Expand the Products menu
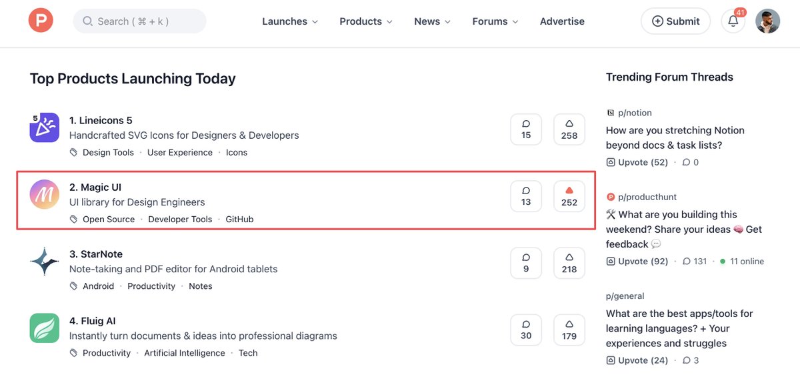800x377 pixels. (366, 21)
